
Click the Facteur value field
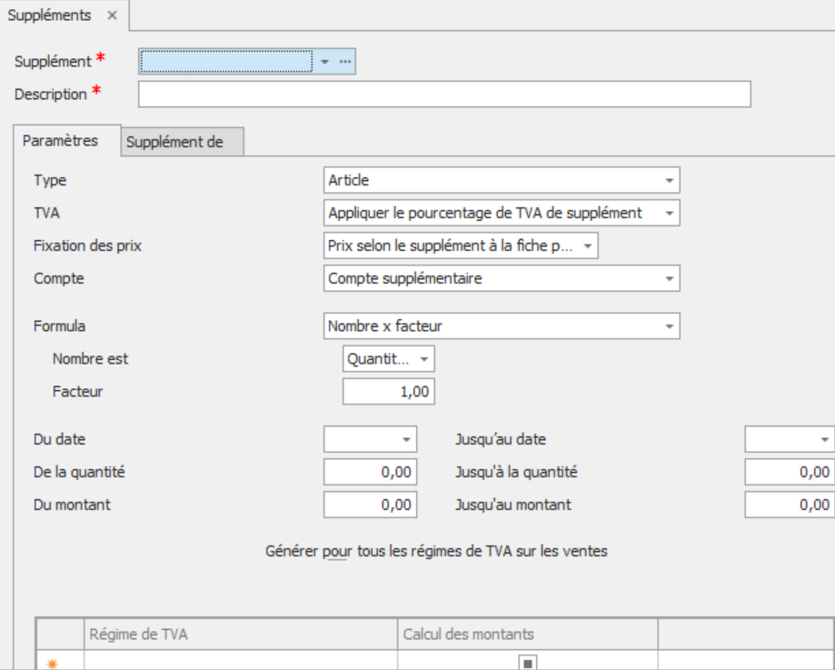point(389,392)
